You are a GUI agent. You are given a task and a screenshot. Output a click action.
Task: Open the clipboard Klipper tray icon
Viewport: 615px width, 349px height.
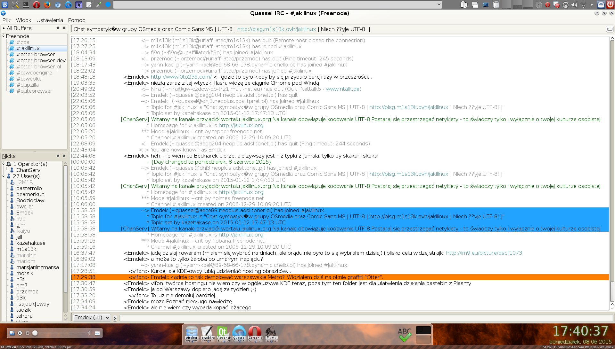464,4
